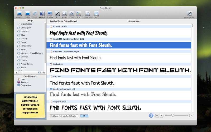
Task: Click Installed Fonts: 711 status text
Action: click(x=64, y=21)
